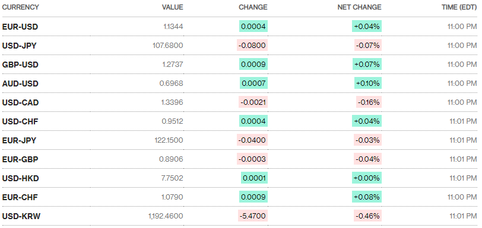Open the USD-CHF currency pair

[x=20, y=121]
